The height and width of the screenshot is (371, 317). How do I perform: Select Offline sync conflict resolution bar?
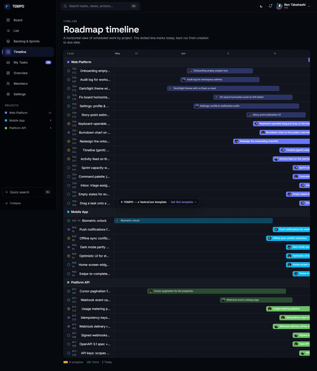click(288, 238)
